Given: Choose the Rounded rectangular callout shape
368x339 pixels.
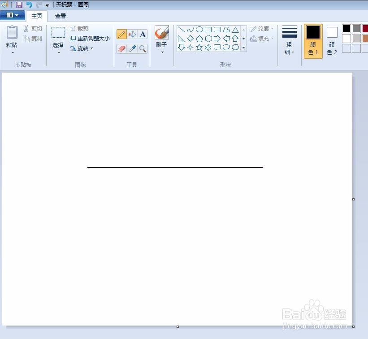Looking at the screenshot, I should click(x=217, y=48).
